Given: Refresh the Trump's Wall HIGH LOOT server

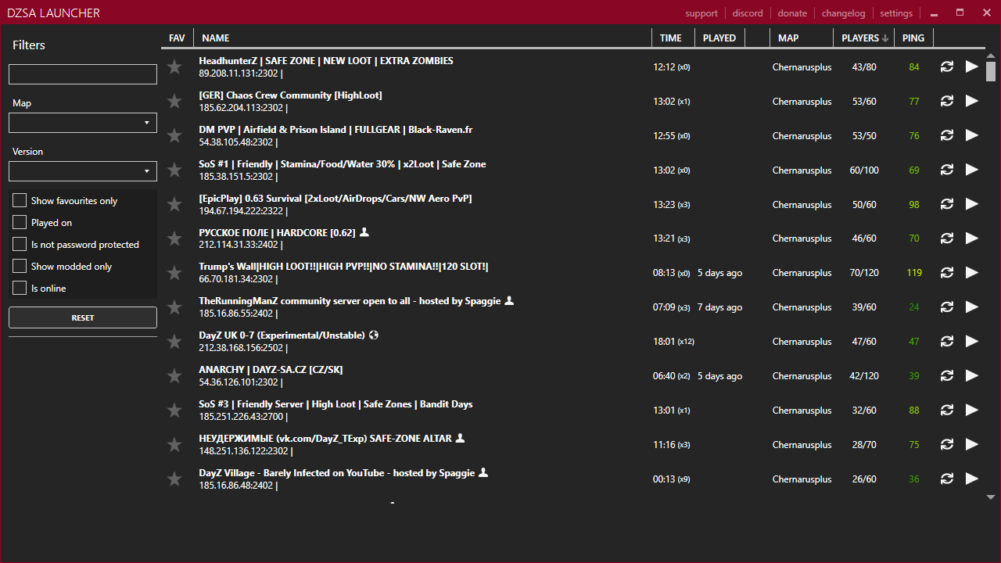Looking at the screenshot, I should click(x=946, y=272).
